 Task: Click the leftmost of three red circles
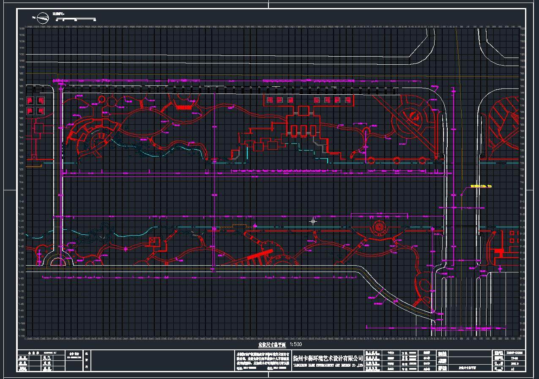click(x=371, y=160)
